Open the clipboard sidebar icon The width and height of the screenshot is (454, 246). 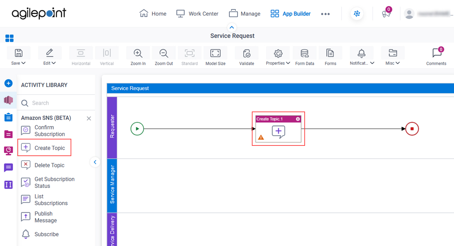(x=9, y=117)
